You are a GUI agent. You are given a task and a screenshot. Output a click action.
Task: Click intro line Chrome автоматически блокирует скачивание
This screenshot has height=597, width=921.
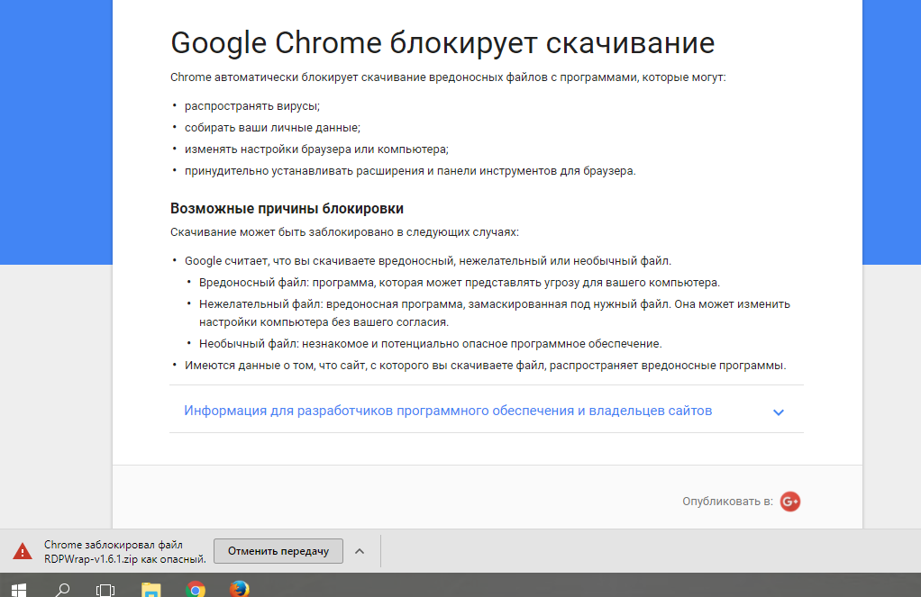(x=448, y=77)
